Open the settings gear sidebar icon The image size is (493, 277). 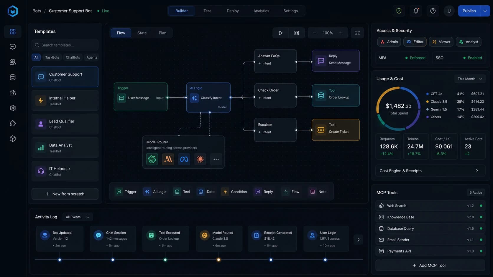13,108
